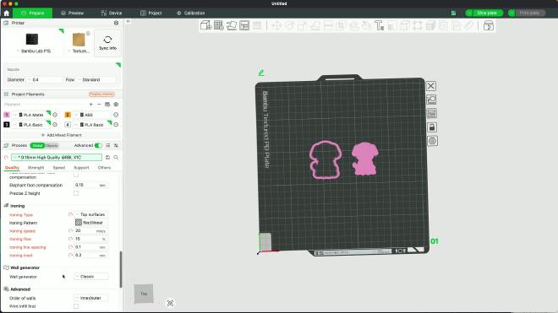The image size is (558, 313).
Task: Open Wall generator Classic dropdown
Action: pos(91,277)
